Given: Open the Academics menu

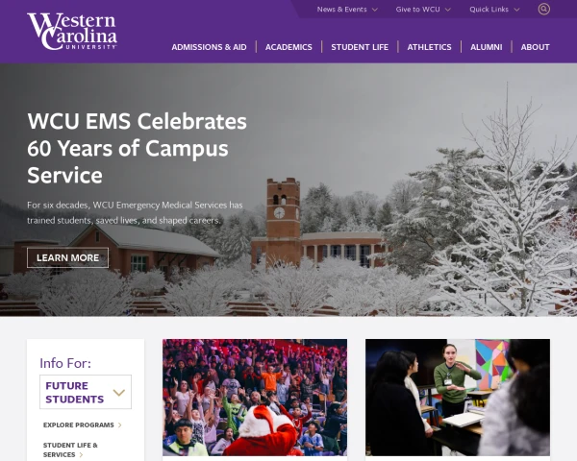Looking at the screenshot, I should point(288,47).
